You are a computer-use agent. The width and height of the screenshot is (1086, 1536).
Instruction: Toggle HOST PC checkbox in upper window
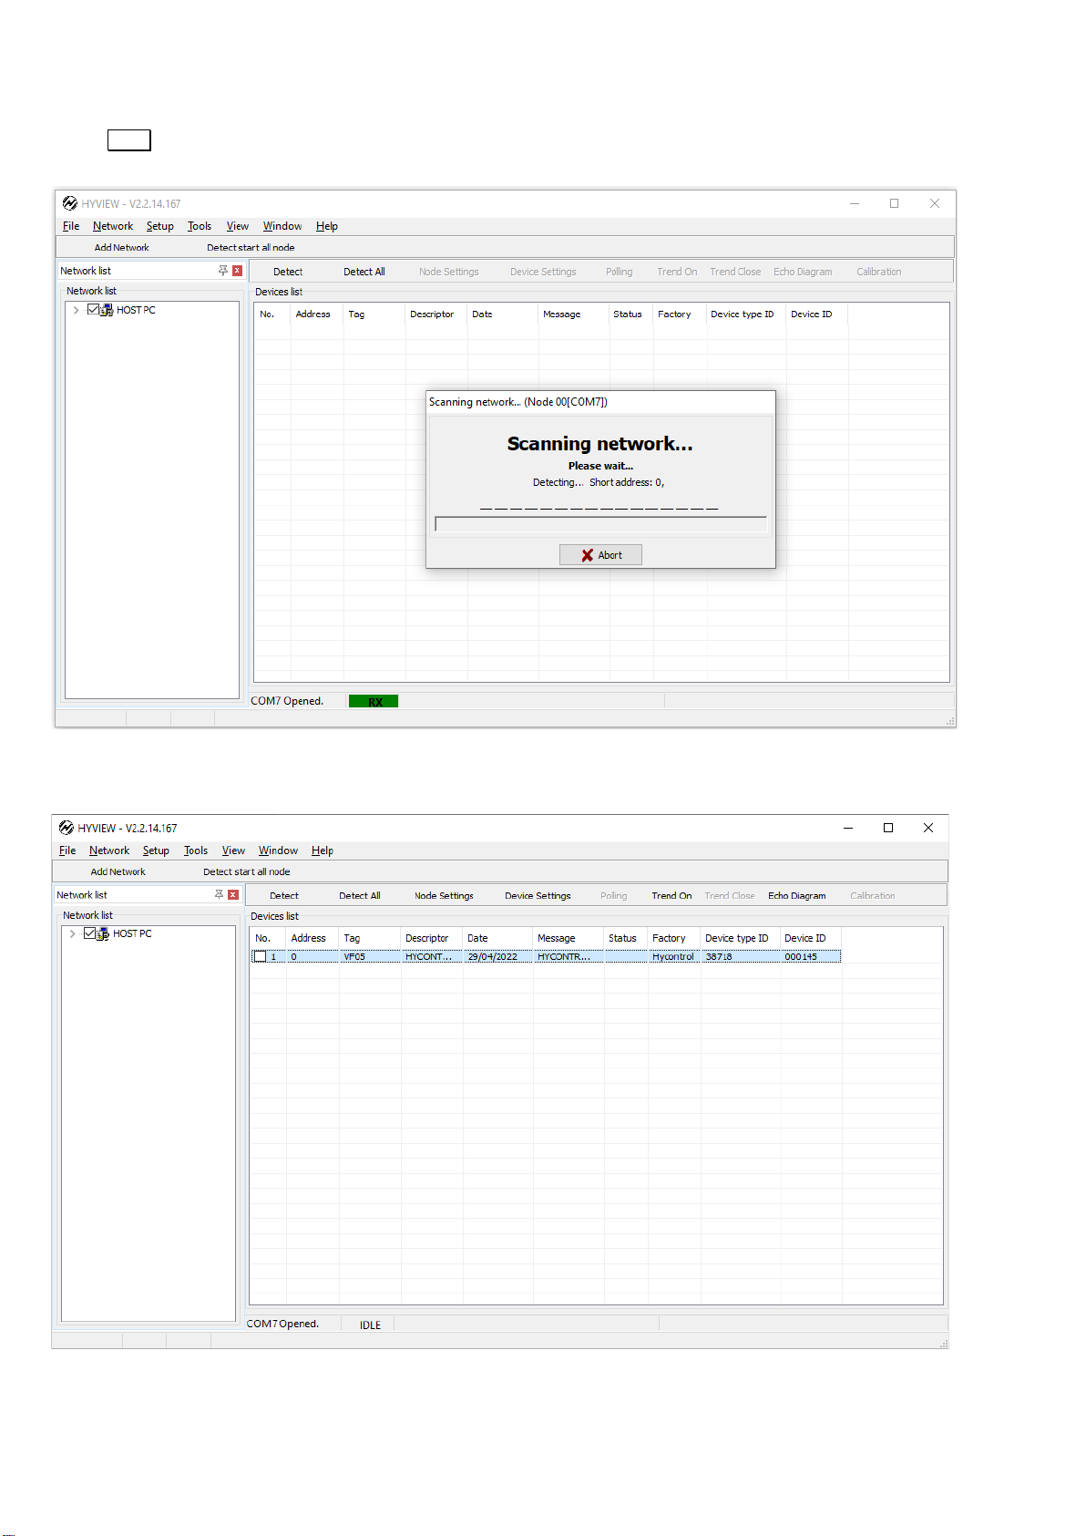click(93, 310)
